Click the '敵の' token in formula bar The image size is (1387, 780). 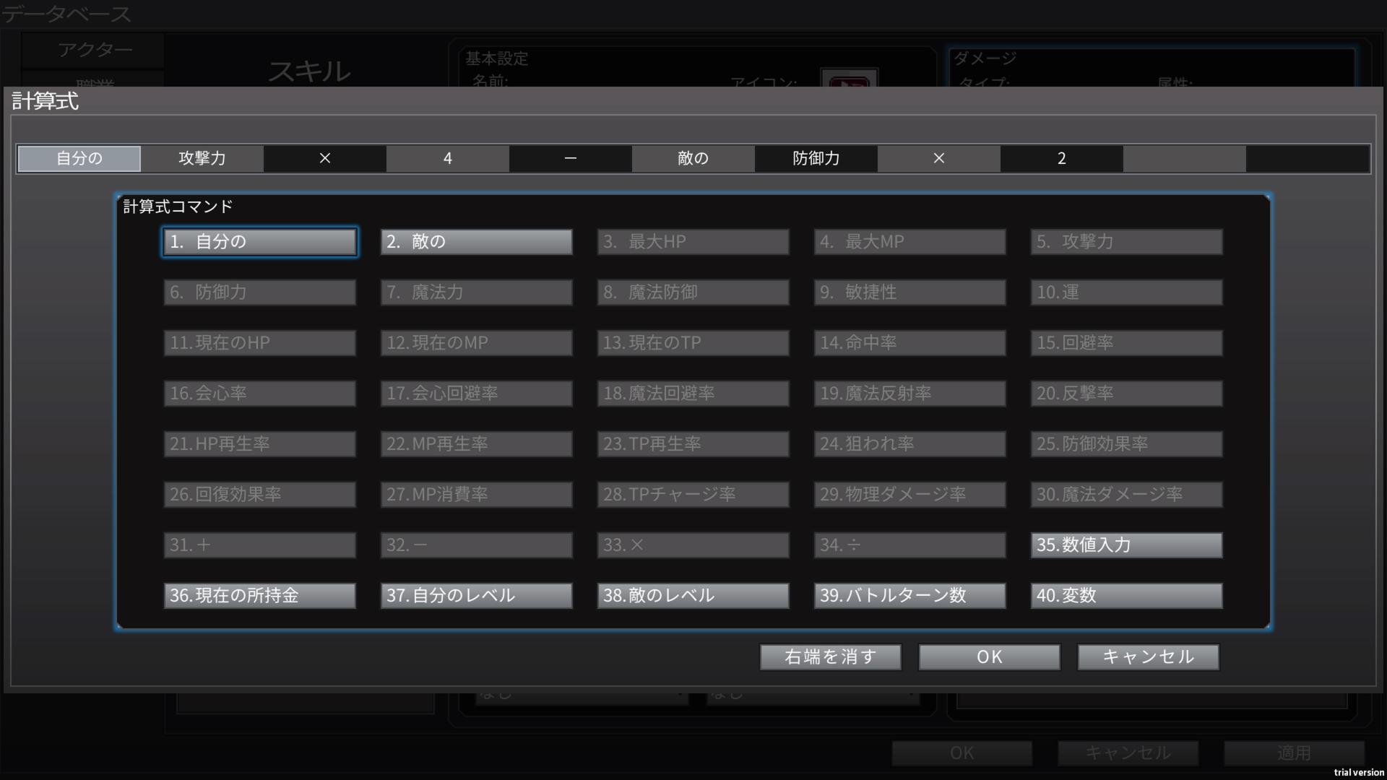click(x=693, y=159)
